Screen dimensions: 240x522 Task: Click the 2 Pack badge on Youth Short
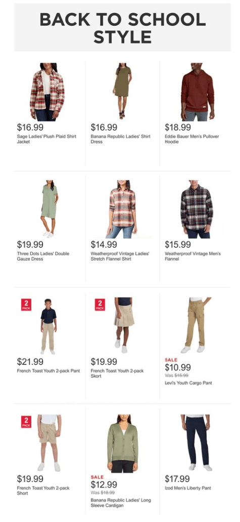tap(26, 422)
